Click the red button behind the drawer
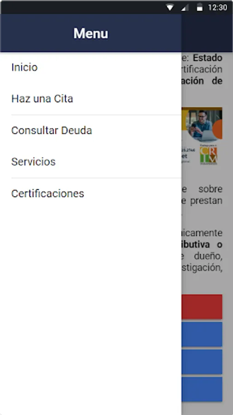This screenshot has width=233, height=415. pyautogui.click(x=202, y=307)
